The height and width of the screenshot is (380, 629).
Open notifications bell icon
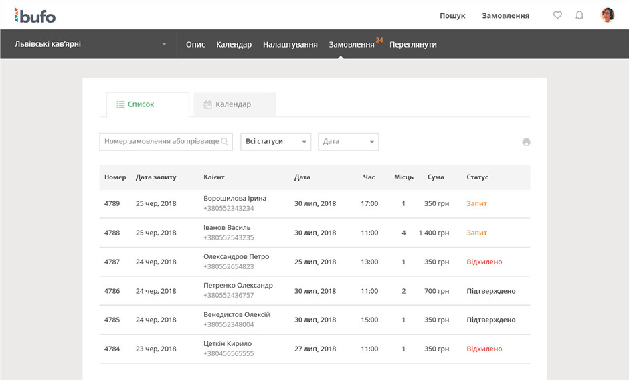tap(579, 15)
